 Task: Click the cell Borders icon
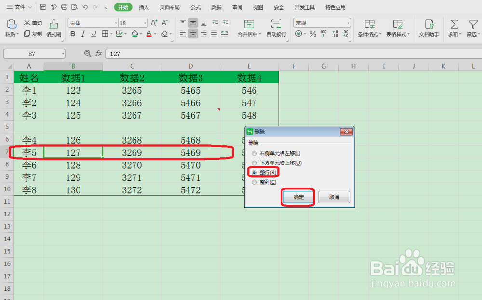coord(105,34)
